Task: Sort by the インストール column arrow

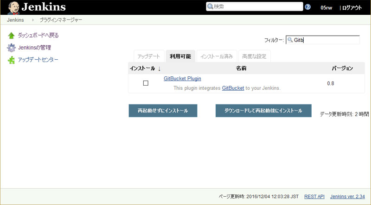Action: [x=159, y=68]
